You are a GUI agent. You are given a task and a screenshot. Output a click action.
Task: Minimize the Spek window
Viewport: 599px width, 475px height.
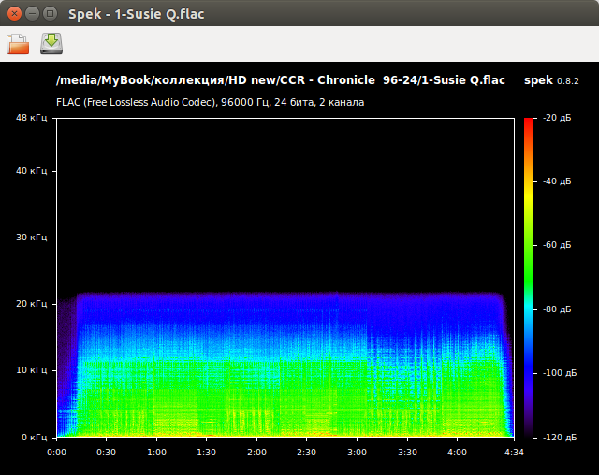(32, 14)
